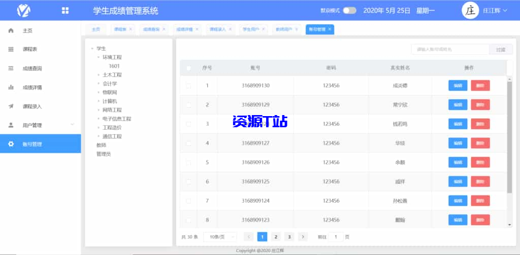Close the 教师用户 tab with its x

(x=297, y=29)
